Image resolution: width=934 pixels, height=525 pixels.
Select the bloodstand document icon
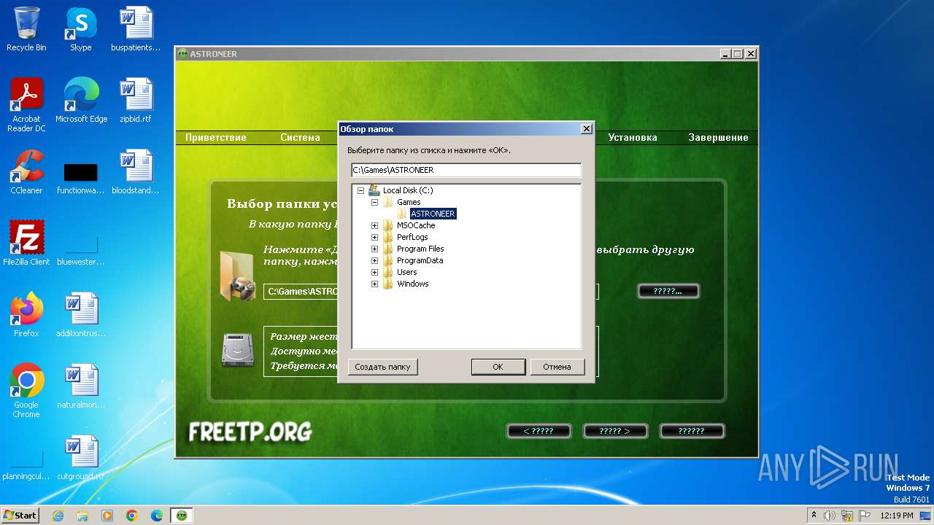click(x=136, y=172)
